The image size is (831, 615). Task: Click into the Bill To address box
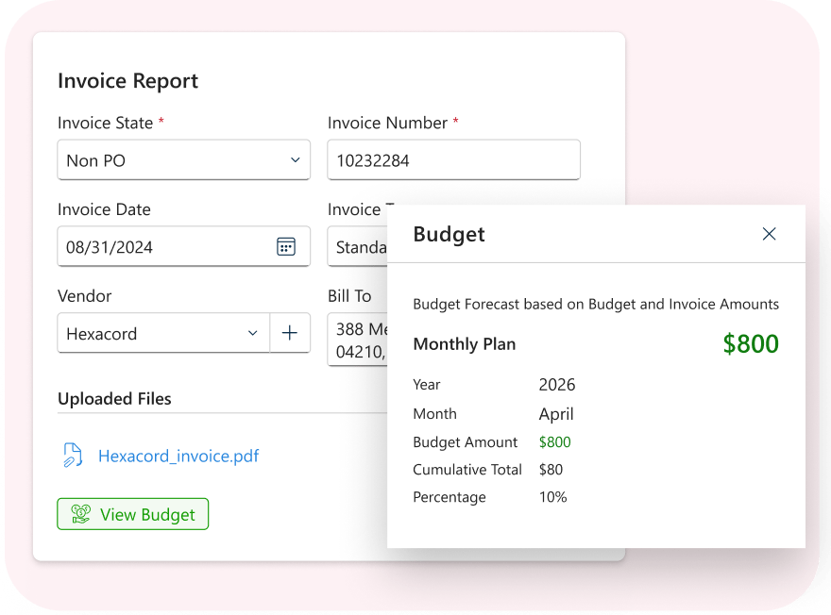[359, 341]
